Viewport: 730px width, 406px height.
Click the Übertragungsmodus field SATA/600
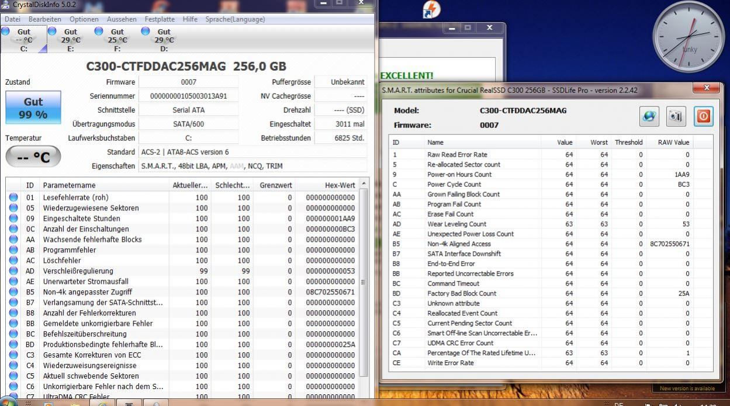(189, 124)
